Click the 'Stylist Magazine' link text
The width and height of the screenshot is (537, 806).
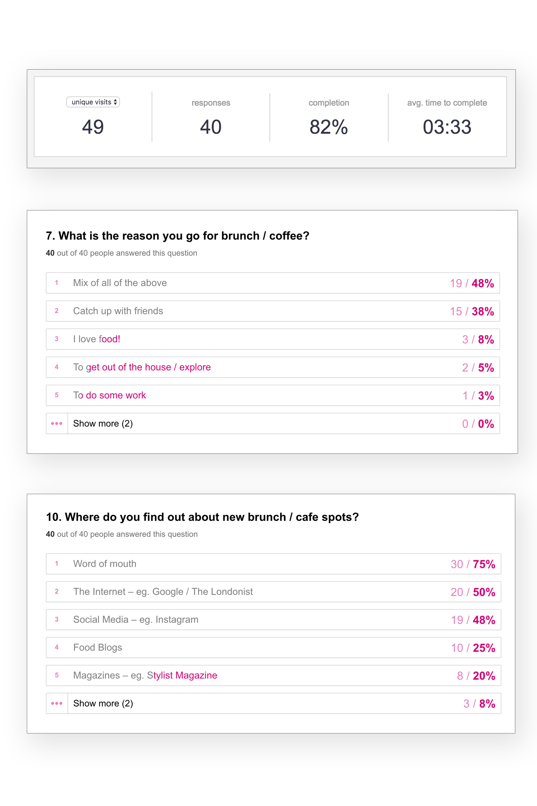pyautogui.click(x=182, y=675)
